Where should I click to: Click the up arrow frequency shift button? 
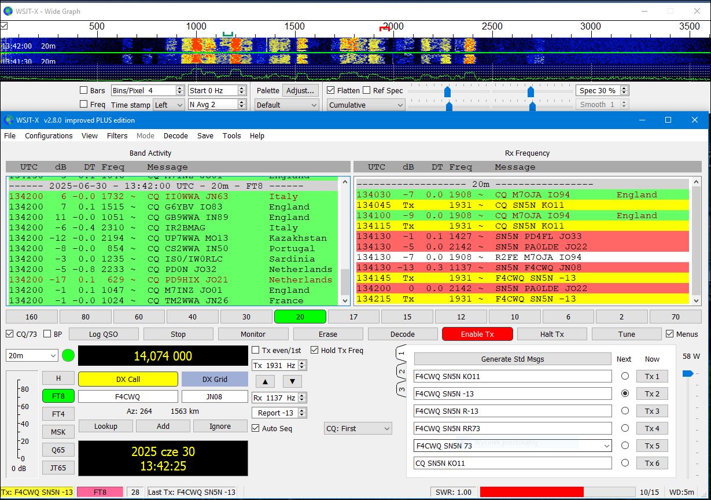(x=265, y=381)
